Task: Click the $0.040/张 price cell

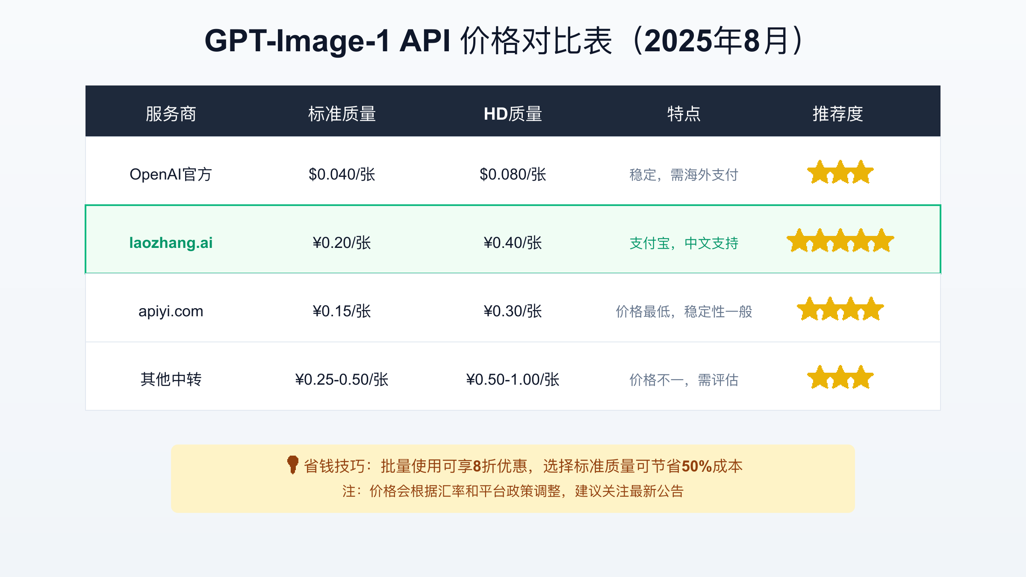Action: click(342, 174)
